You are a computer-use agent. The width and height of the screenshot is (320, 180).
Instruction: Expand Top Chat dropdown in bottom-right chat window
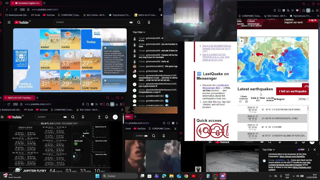pos(269,149)
